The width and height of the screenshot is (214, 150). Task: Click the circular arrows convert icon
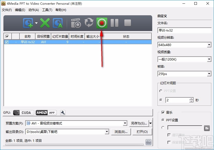[89, 23]
